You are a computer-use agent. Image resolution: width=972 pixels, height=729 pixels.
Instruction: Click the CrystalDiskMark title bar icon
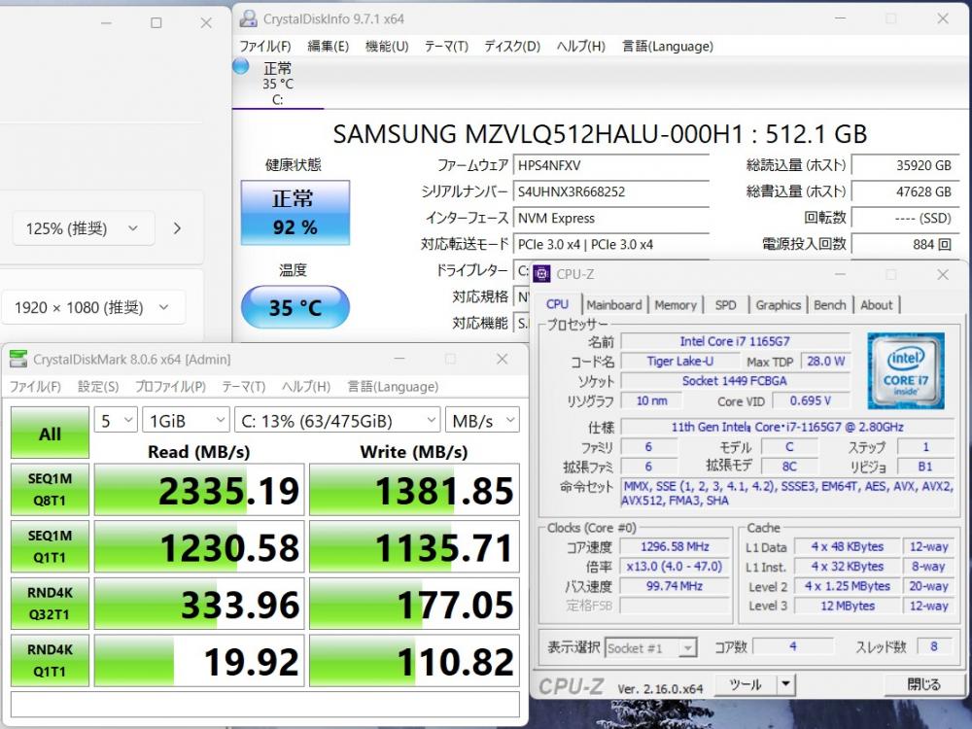point(18,360)
